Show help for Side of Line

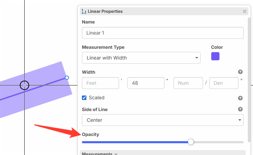(240, 109)
